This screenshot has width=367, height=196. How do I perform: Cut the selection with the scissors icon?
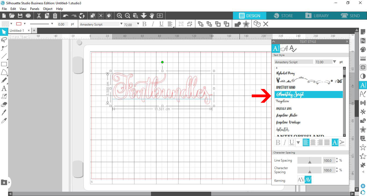(x=39, y=16)
